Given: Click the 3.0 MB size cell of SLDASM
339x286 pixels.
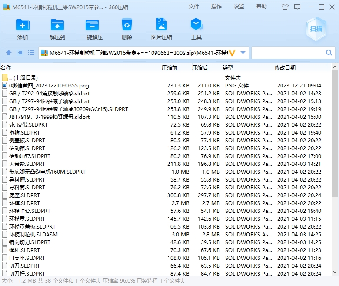Looking at the screenshot, I should coord(180,234).
